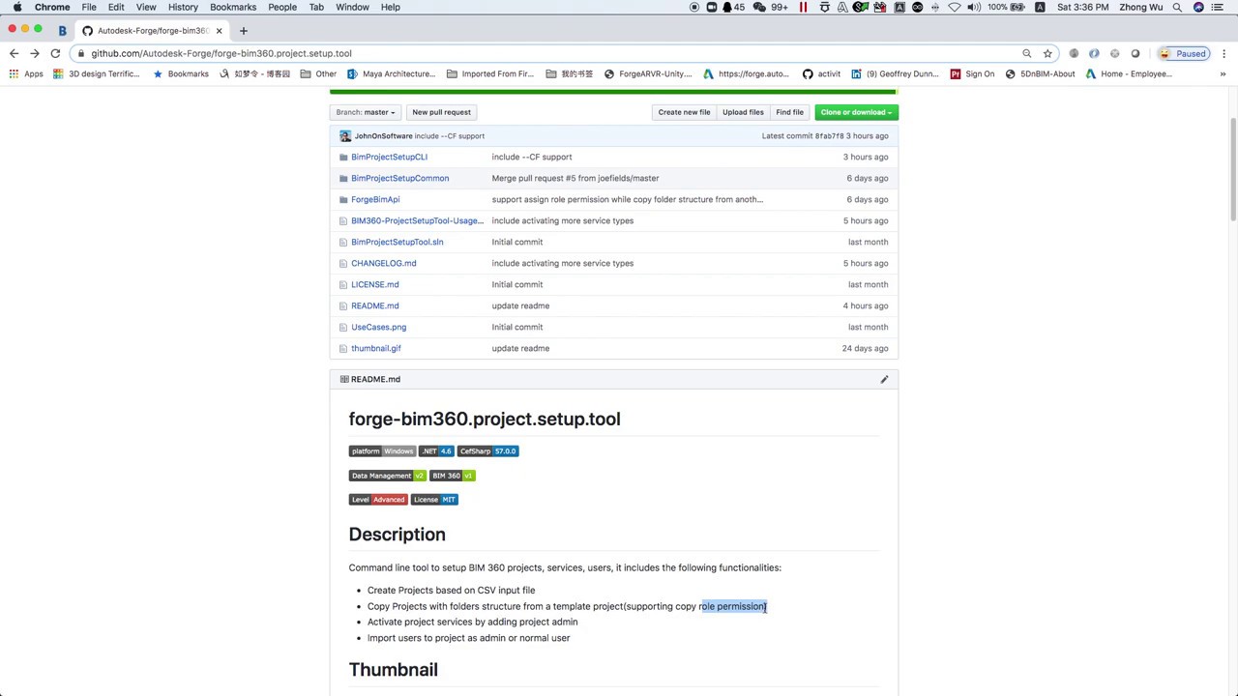Click the New pull request button
Viewport: 1238px width, 696px height.
[441, 112]
